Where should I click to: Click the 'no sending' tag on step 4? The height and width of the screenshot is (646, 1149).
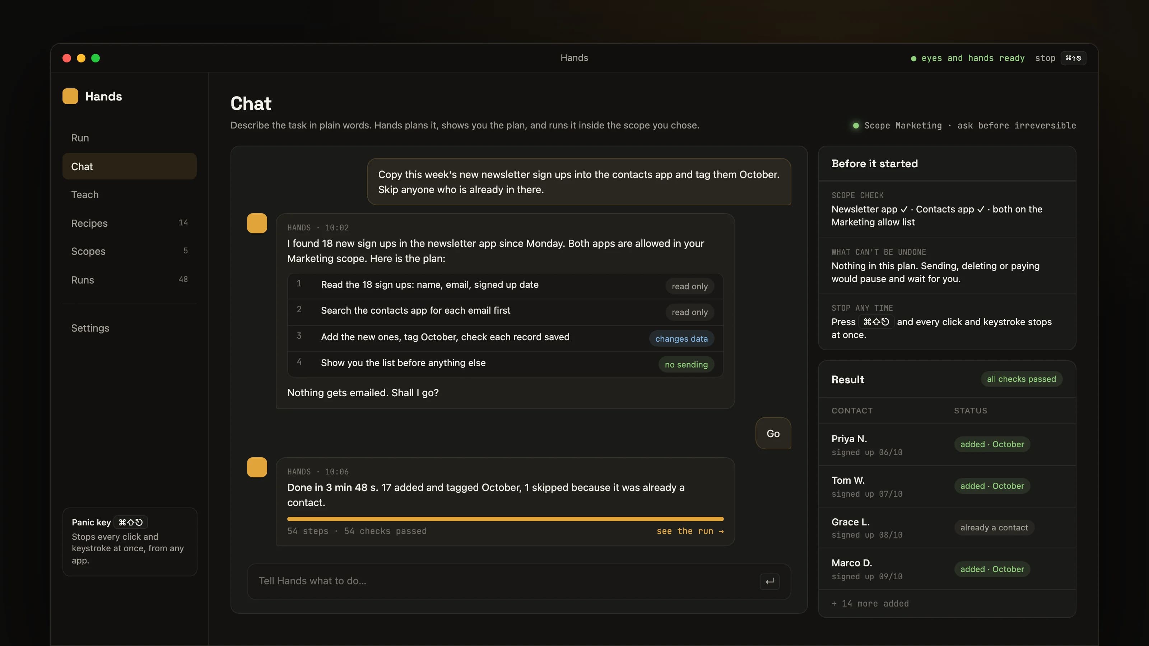(x=686, y=364)
